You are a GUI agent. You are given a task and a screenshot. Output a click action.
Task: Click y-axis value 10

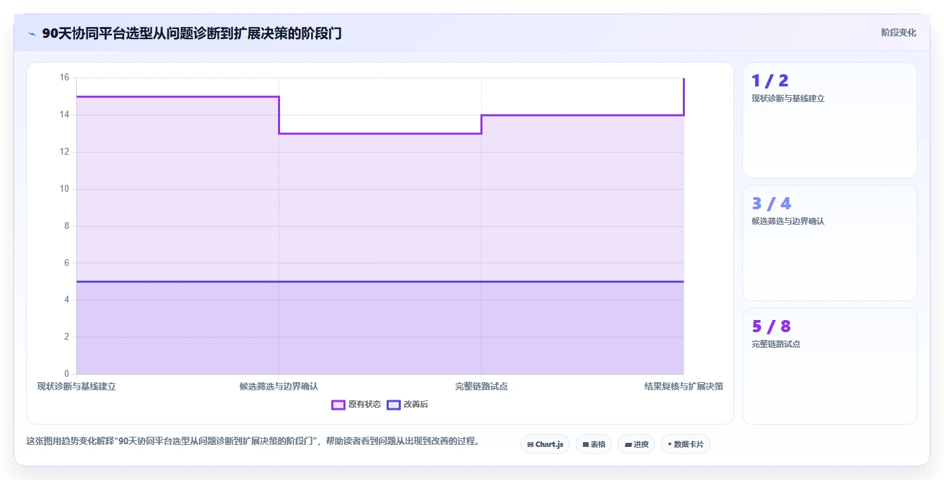pyautogui.click(x=65, y=189)
